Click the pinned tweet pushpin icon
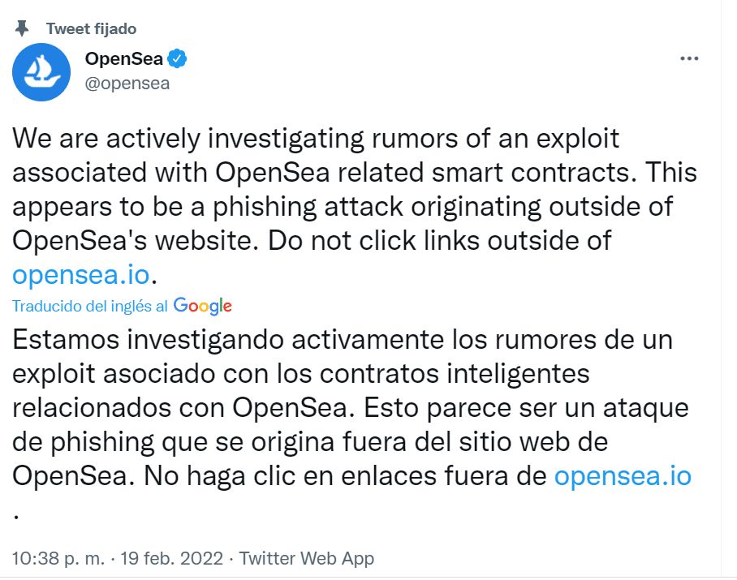 pyautogui.click(x=22, y=28)
